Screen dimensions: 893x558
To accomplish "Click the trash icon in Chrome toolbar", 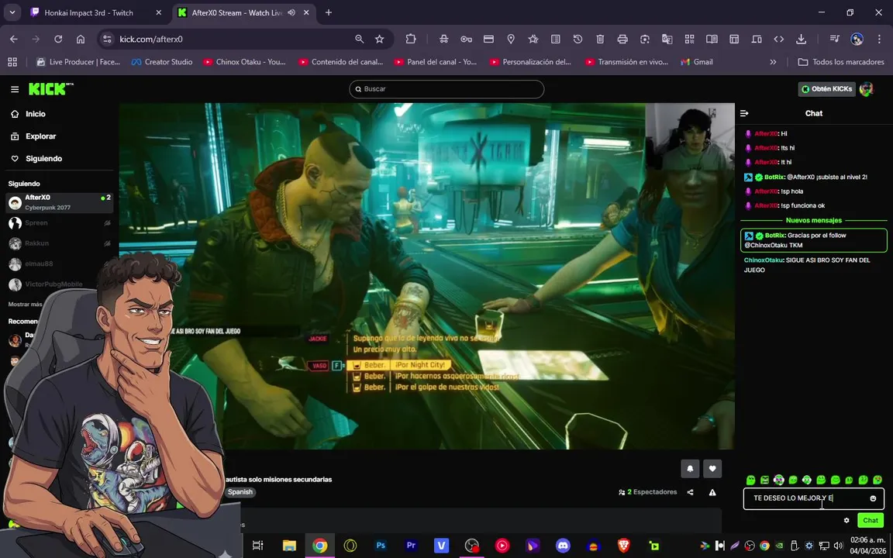I will [600, 40].
